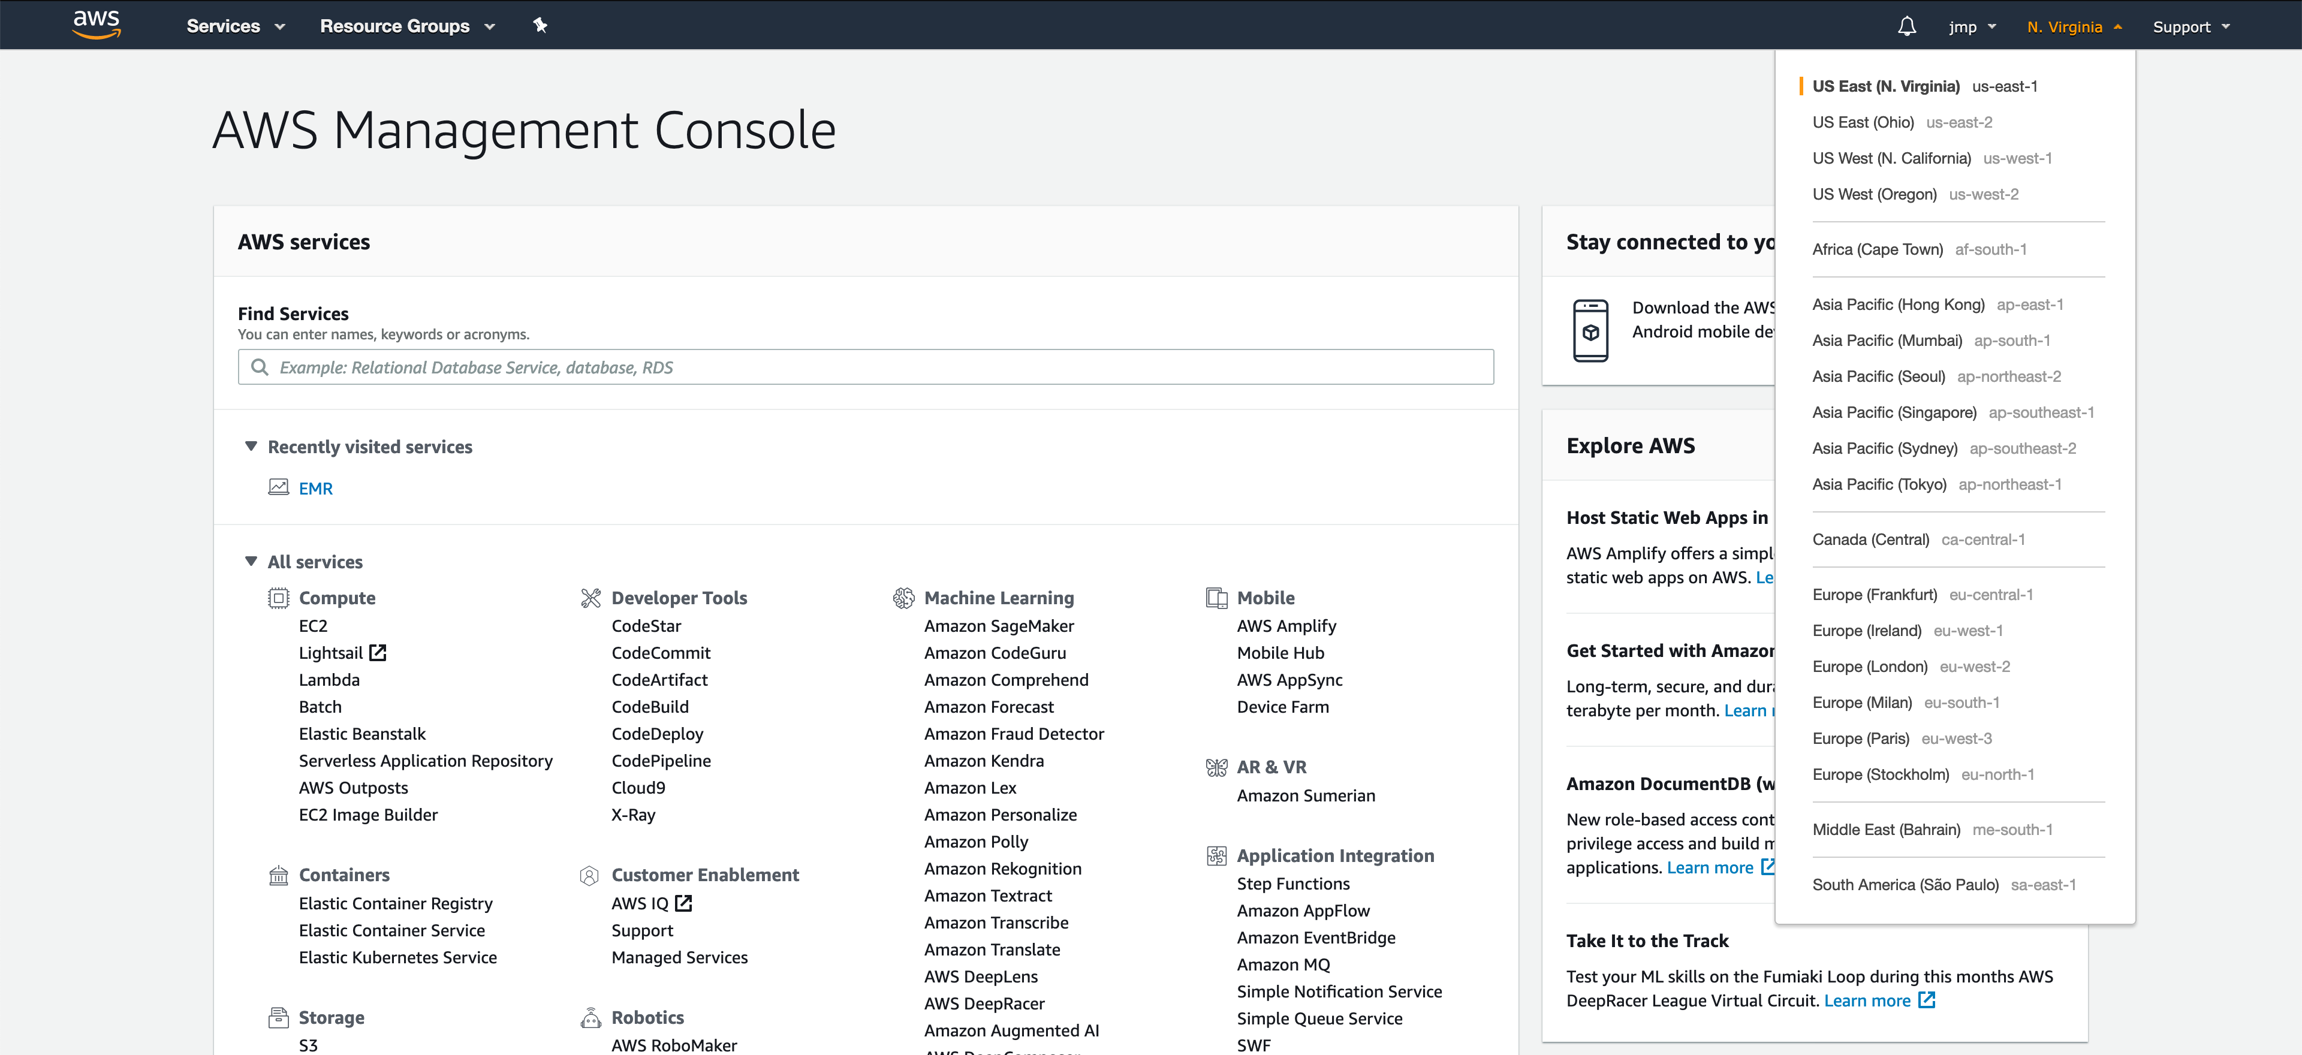2302x1055 pixels.
Task: Click the Storage category icon
Action: 279,1017
